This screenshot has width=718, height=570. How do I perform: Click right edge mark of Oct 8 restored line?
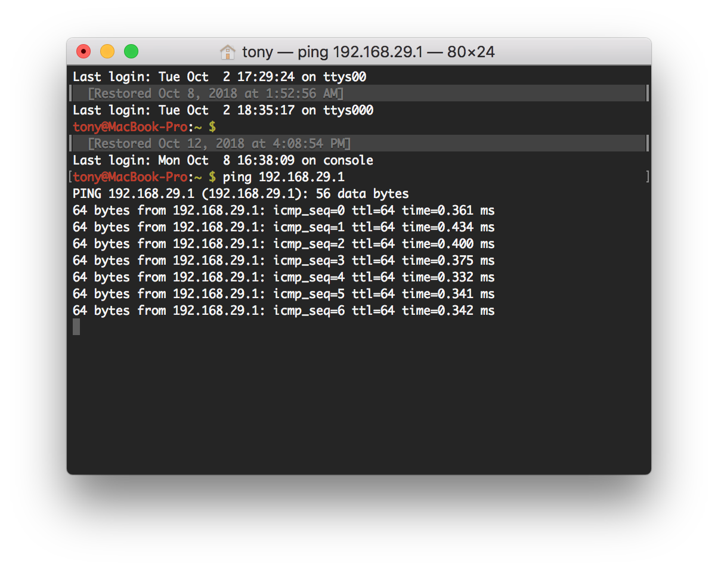(647, 94)
